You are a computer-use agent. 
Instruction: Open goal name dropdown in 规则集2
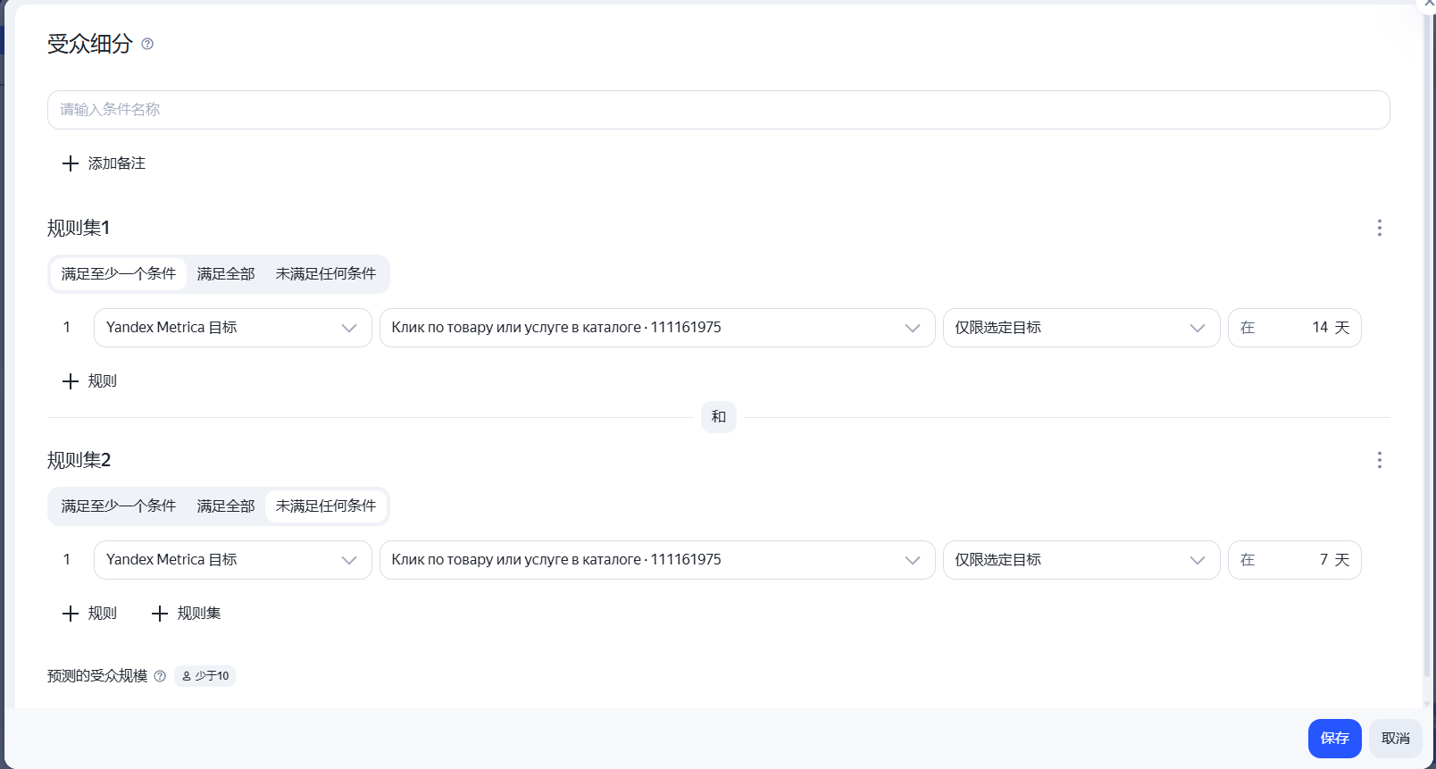(x=657, y=560)
